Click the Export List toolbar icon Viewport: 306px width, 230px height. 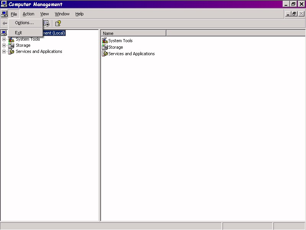[46, 23]
